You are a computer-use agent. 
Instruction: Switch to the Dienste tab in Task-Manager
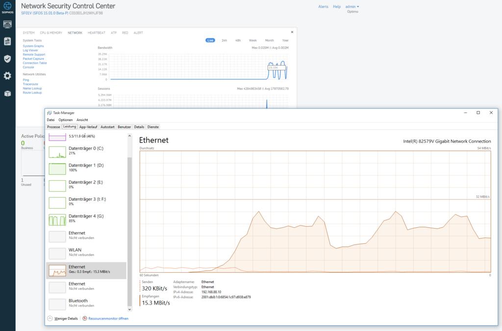153,127
